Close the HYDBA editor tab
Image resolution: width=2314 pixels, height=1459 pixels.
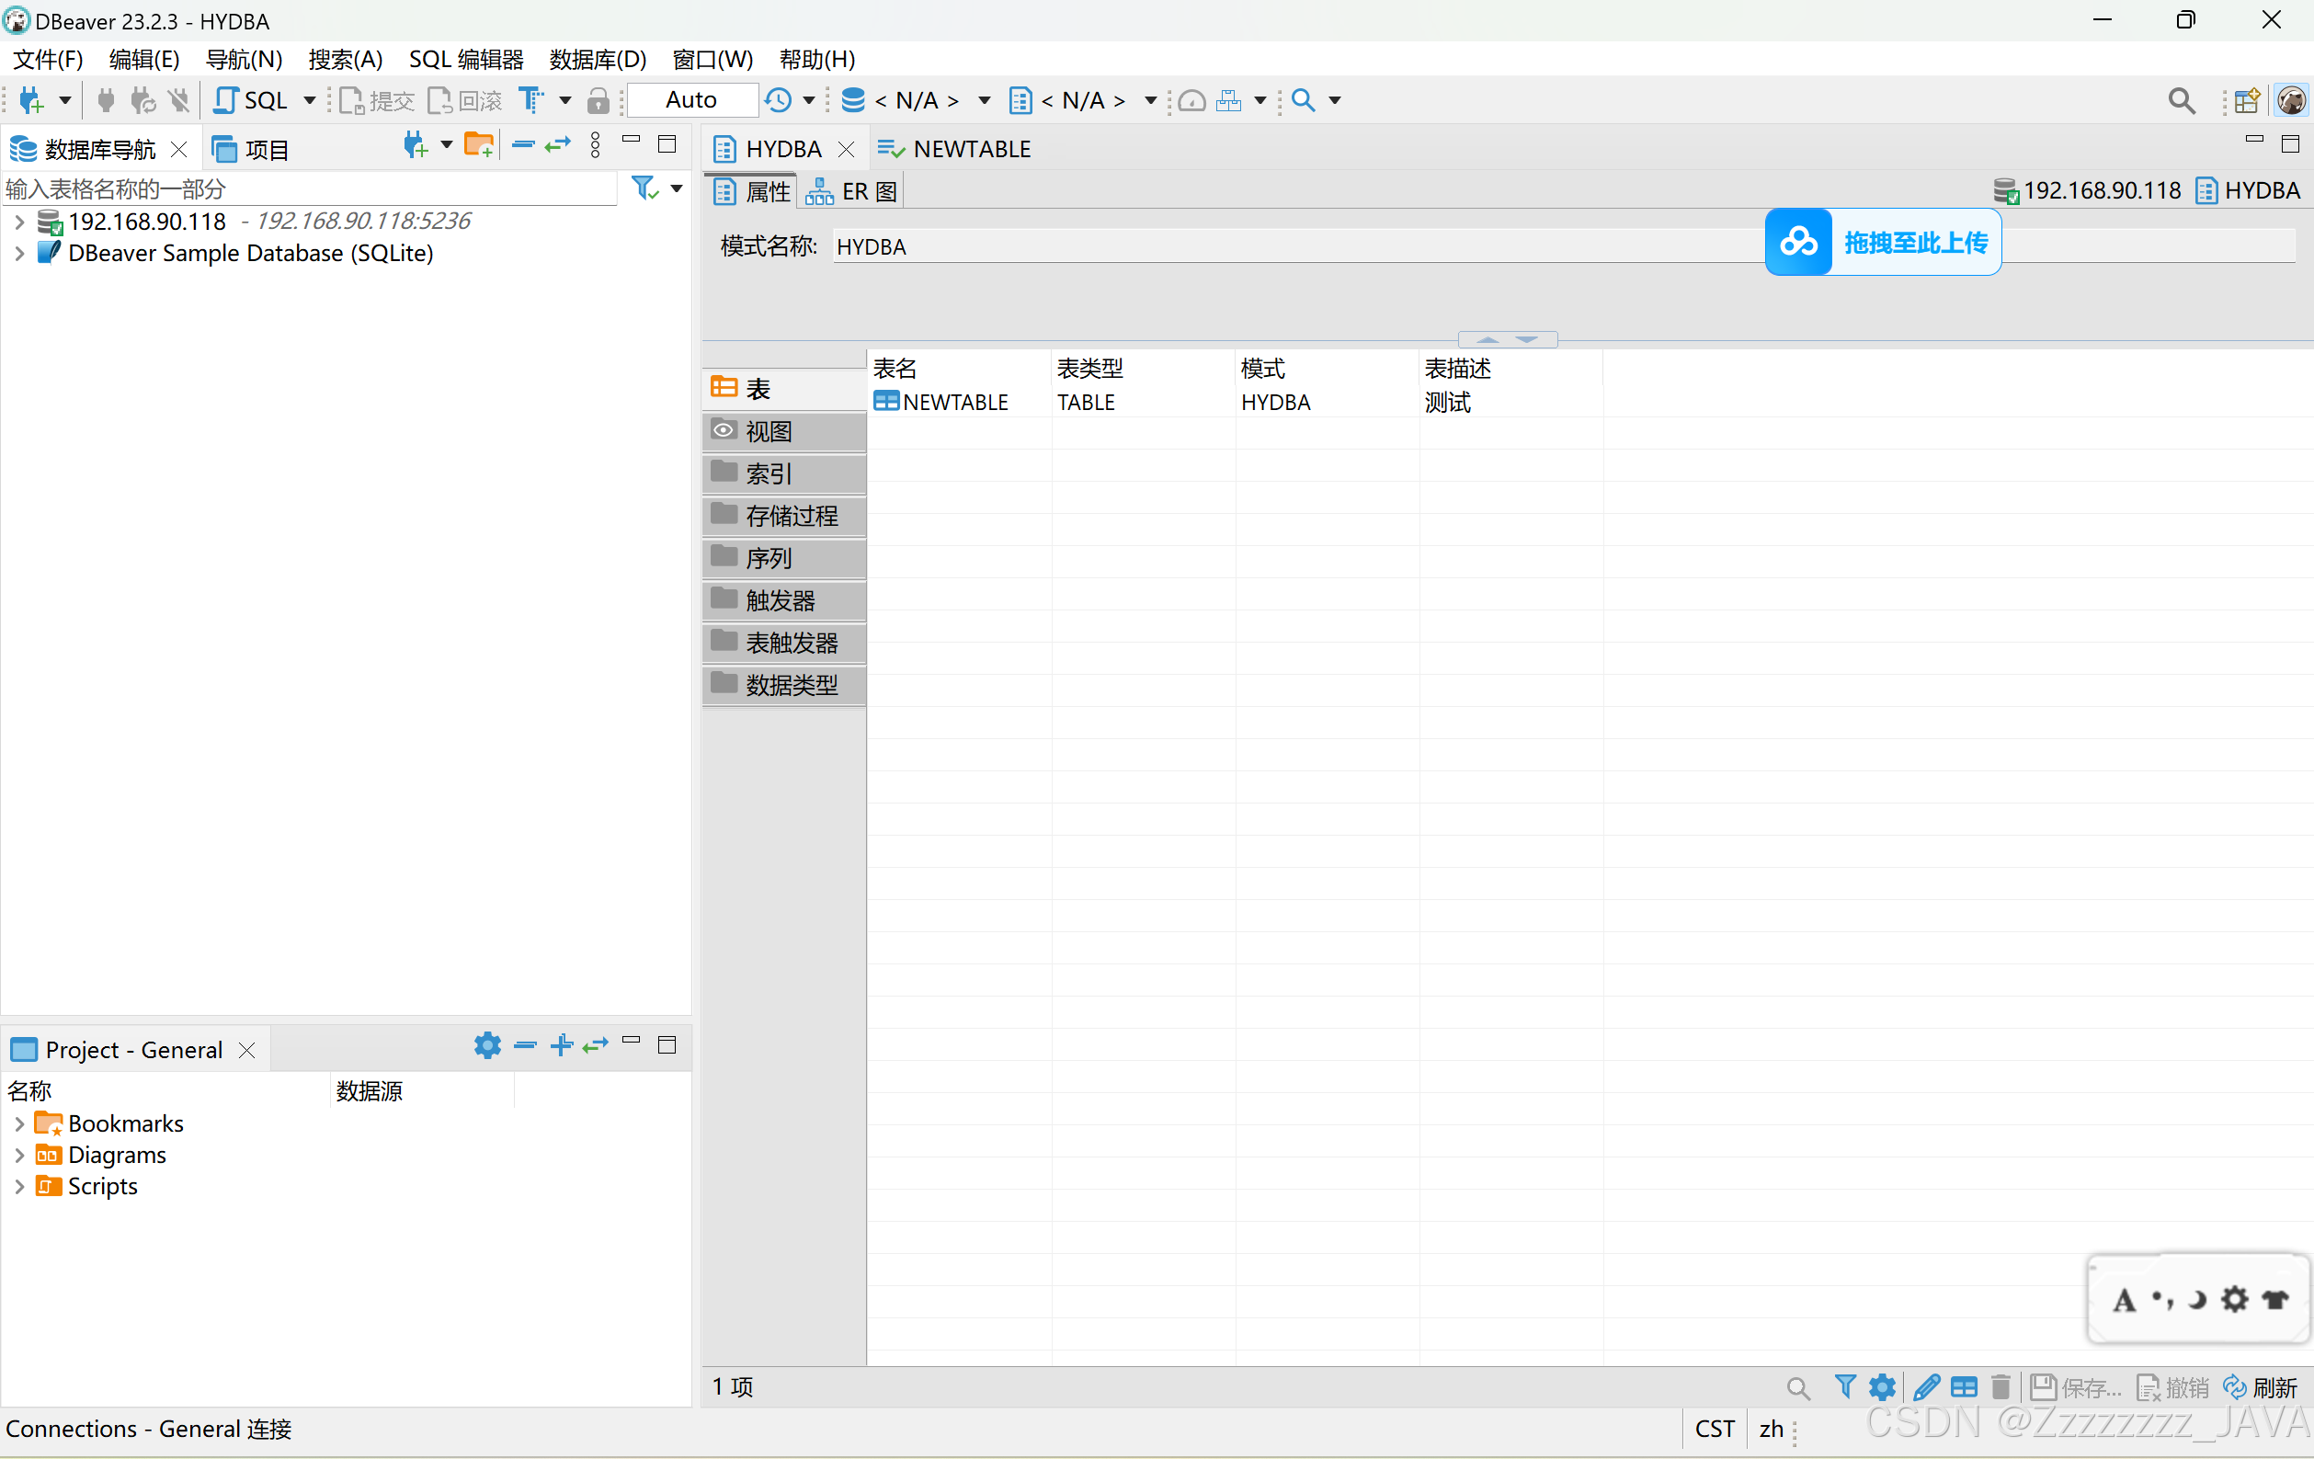[x=846, y=149]
